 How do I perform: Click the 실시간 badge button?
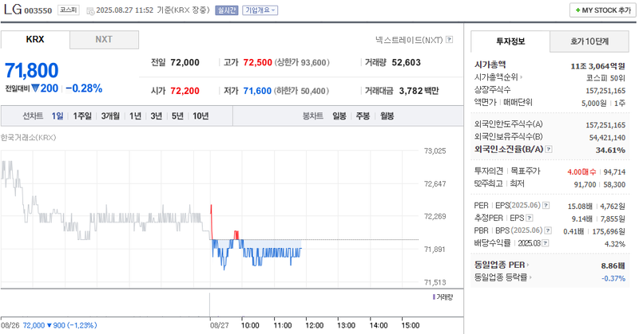(x=226, y=10)
